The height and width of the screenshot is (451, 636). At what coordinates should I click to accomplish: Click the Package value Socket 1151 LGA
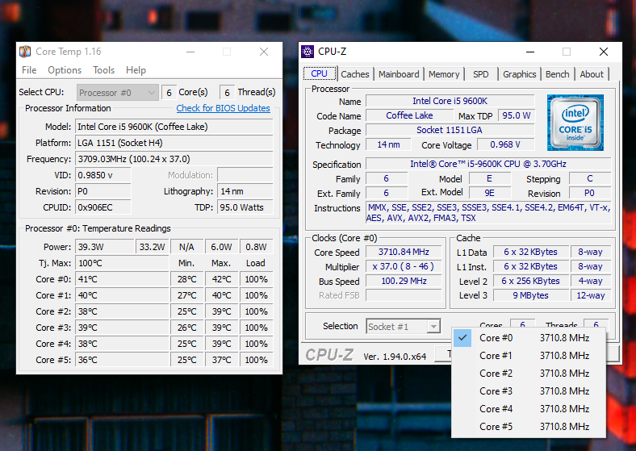click(x=450, y=130)
